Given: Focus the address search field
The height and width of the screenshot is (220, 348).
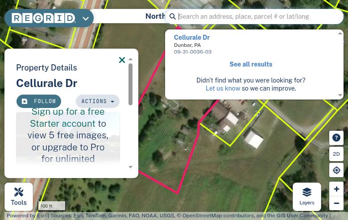Looking at the screenshot, I should point(259,17).
